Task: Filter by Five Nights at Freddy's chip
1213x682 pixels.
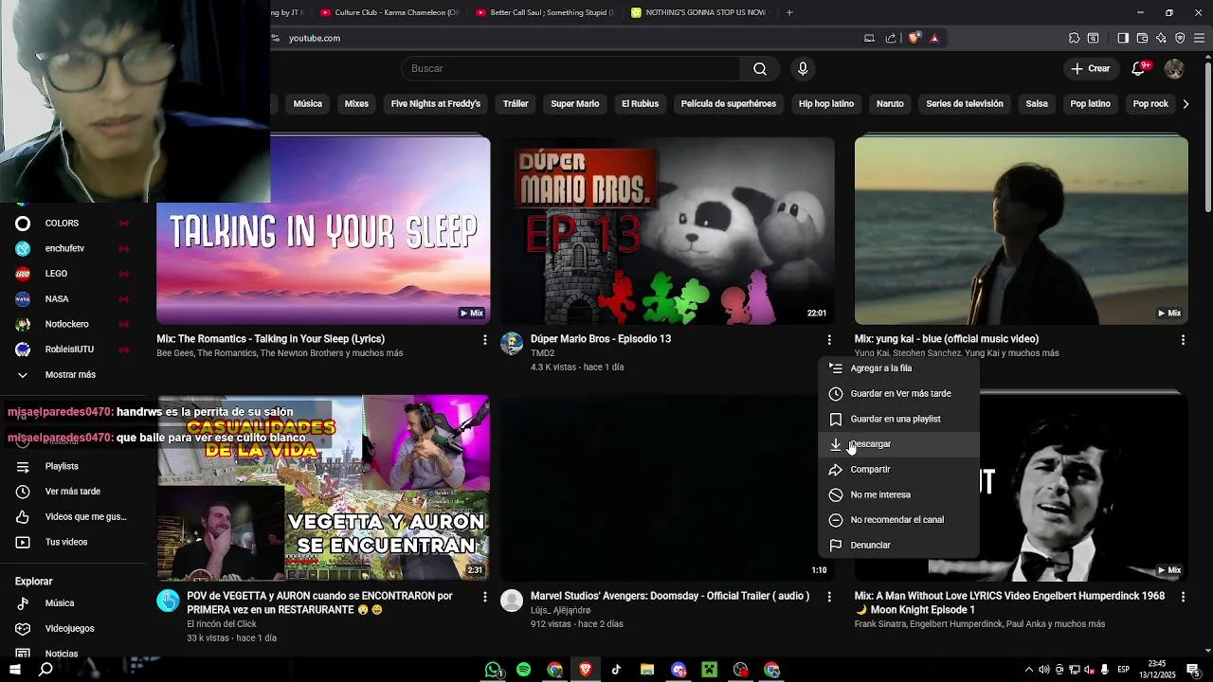Action: [436, 103]
